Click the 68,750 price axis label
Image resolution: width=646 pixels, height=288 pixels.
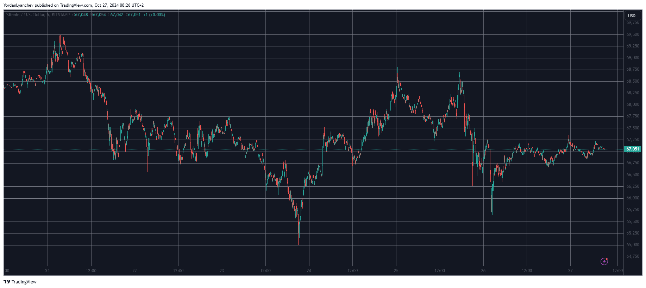pos(633,69)
